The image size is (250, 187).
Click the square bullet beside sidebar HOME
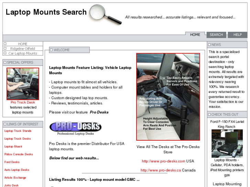pos(5,44)
